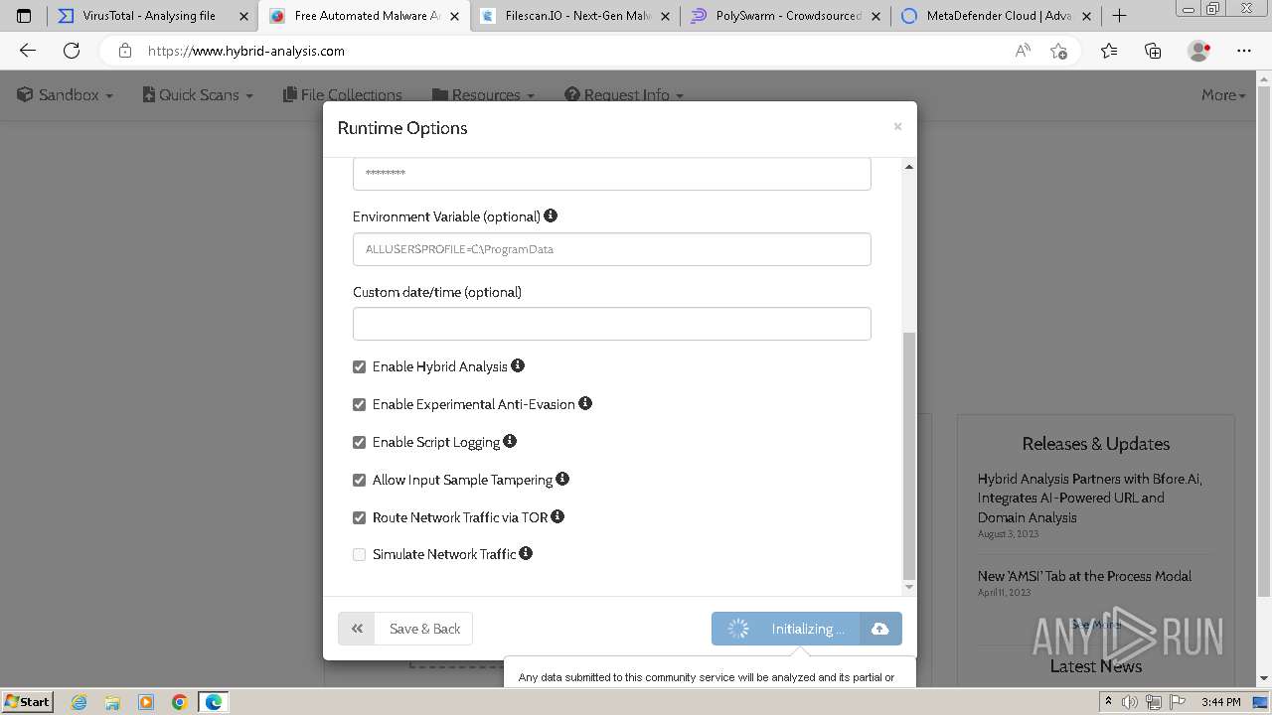Click the Save & Back button

tap(405, 629)
